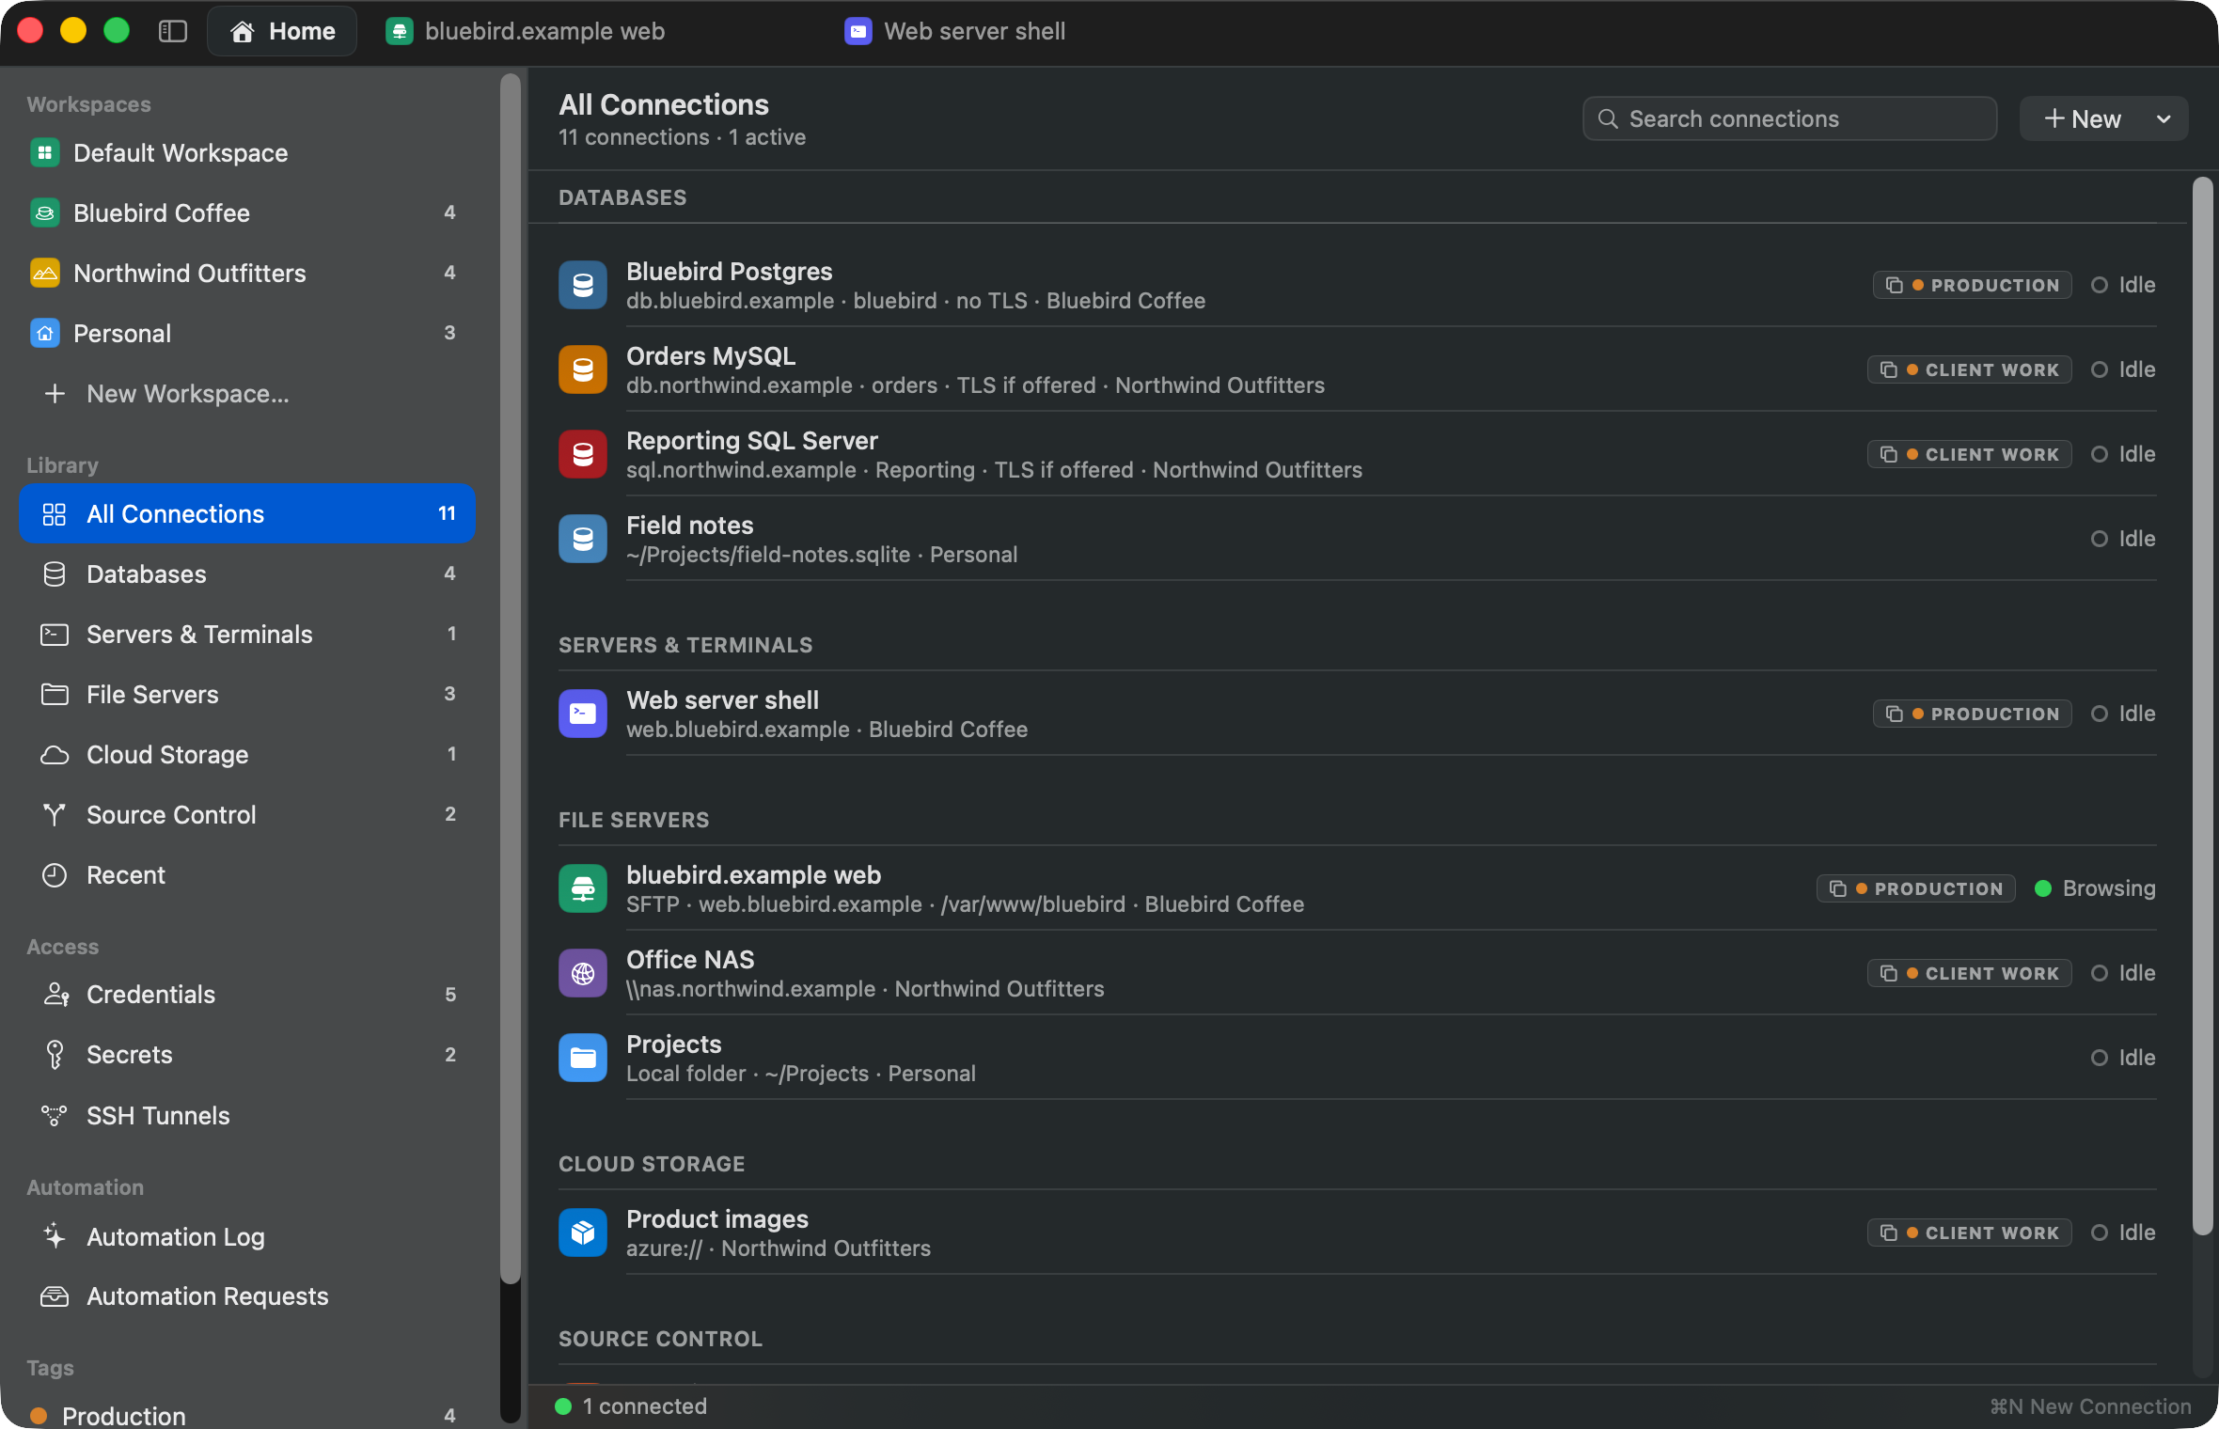Select the Default Workspace

[x=247, y=152]
